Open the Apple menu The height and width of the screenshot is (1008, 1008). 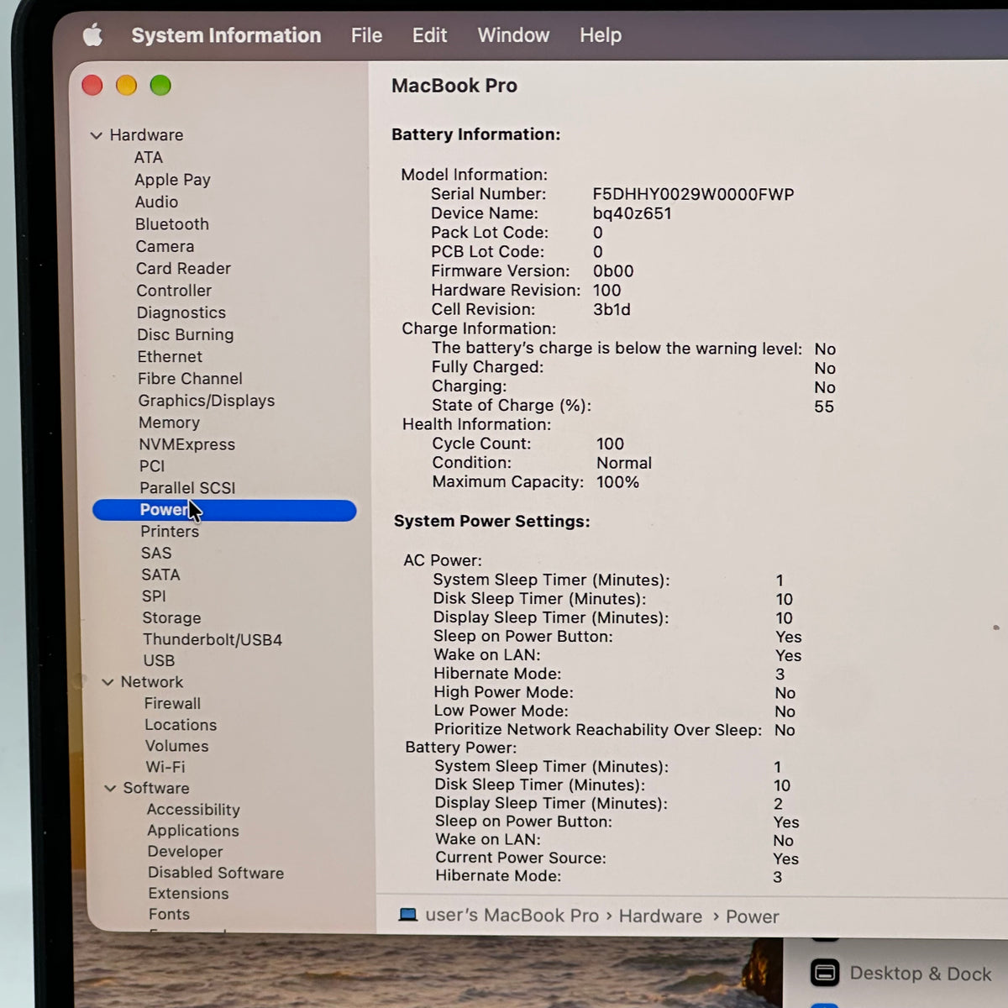92,35
